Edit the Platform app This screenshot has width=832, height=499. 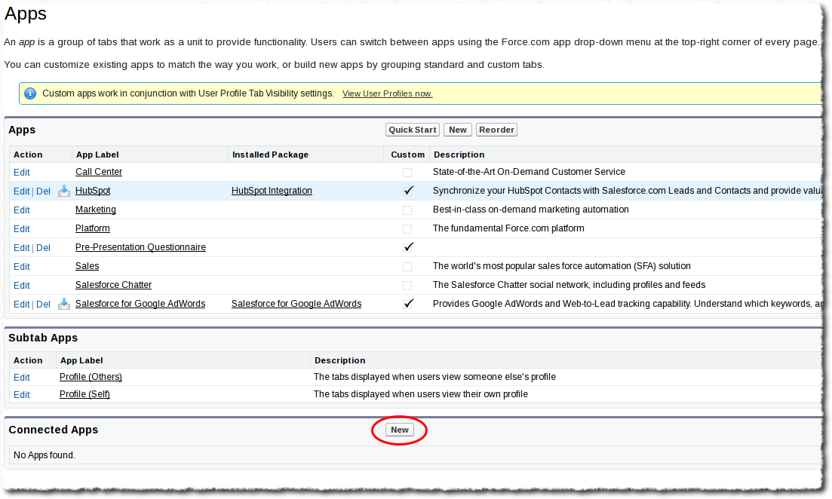pyautogui.click(x=22, y=229)
